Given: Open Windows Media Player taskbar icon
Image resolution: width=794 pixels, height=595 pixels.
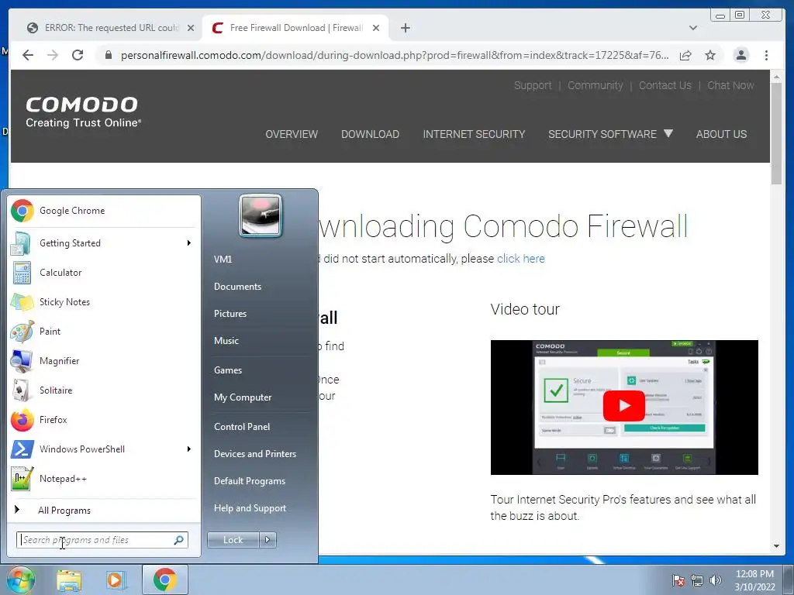Looking at the screenshot, I should (x=116, y=580).
